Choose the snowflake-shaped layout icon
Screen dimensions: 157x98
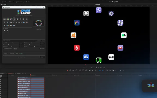pos(4,22)
